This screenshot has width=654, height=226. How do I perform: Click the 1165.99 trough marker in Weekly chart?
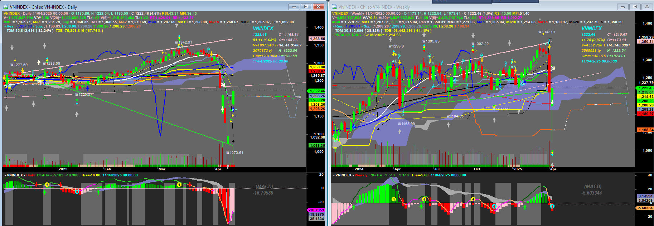(406, 124)
